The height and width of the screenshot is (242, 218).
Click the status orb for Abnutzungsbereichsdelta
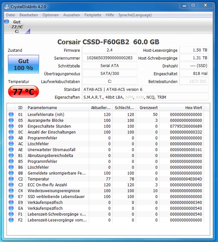pos(11,155)
